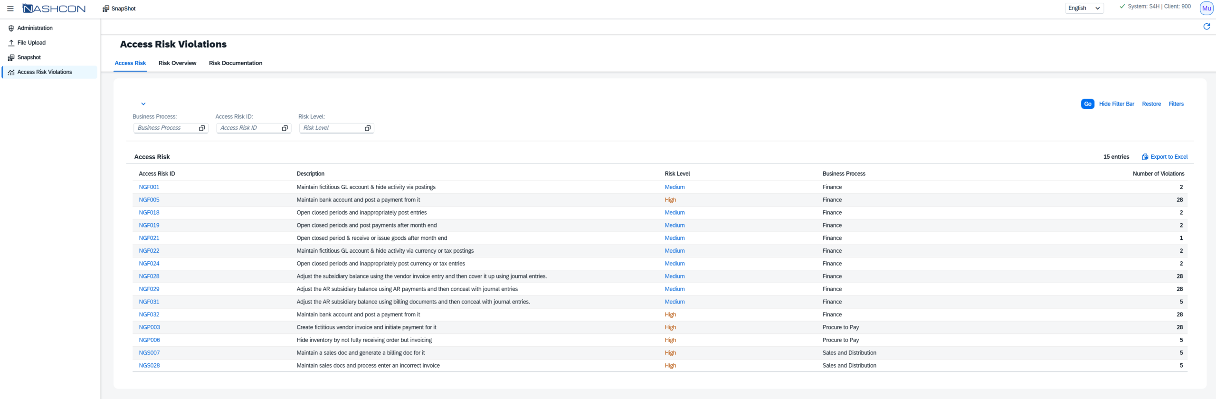
Task: Click the refresh icon at top right
Action: click(x=1206, y=27)
